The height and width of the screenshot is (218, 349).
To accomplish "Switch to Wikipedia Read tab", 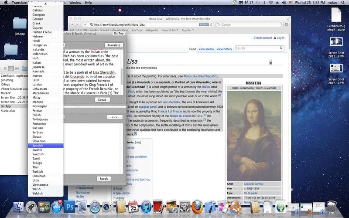I will tap(192, 49).
